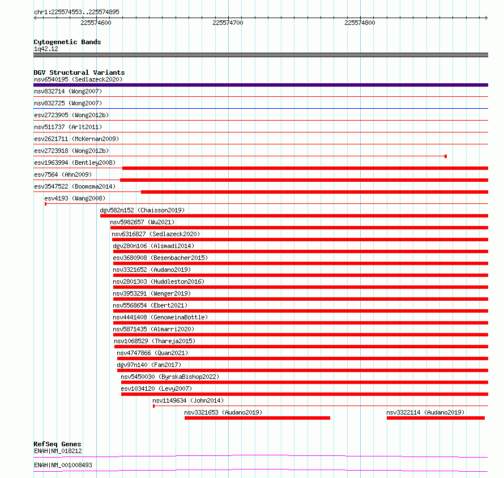This screenshot has height=478, width=504.
Task: Open variant nsv4441408 (GenomeinaBottle)
Action: coord(160,317)
